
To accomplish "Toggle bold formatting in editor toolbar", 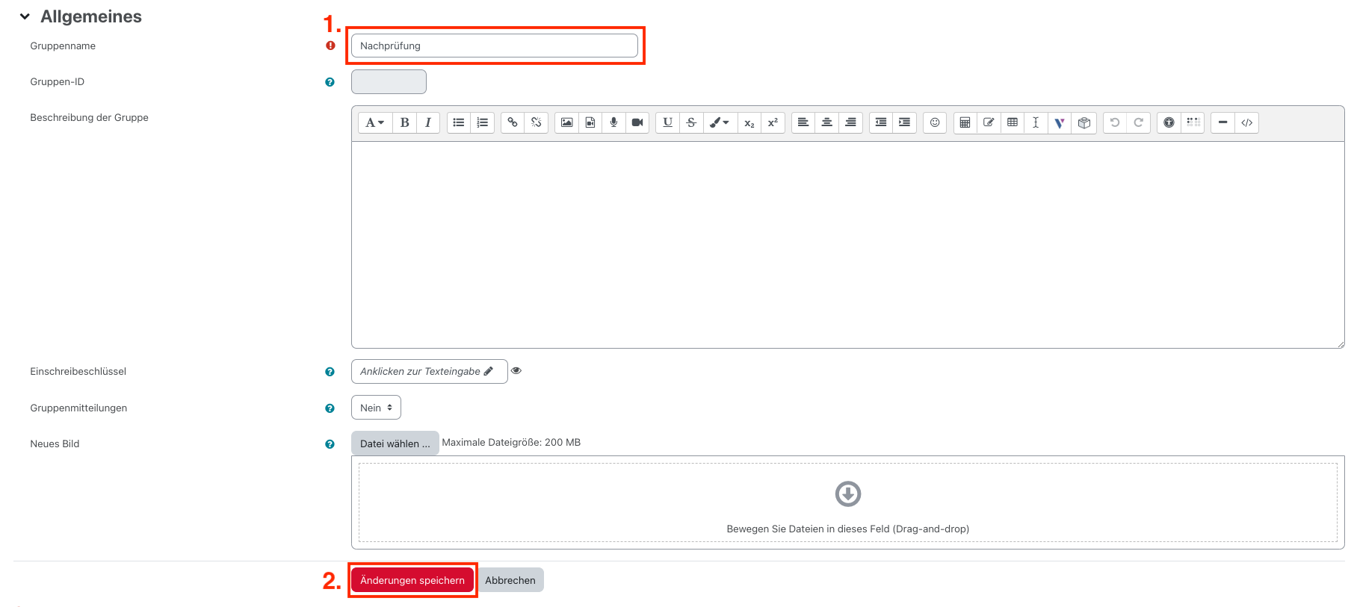I will tap(404, 122).
